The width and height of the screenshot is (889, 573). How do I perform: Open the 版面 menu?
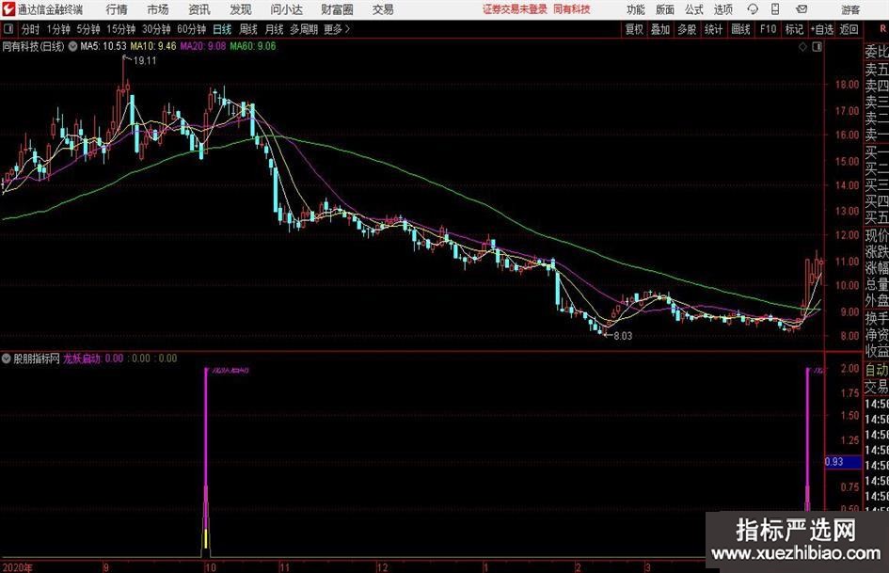pos(664,9)
